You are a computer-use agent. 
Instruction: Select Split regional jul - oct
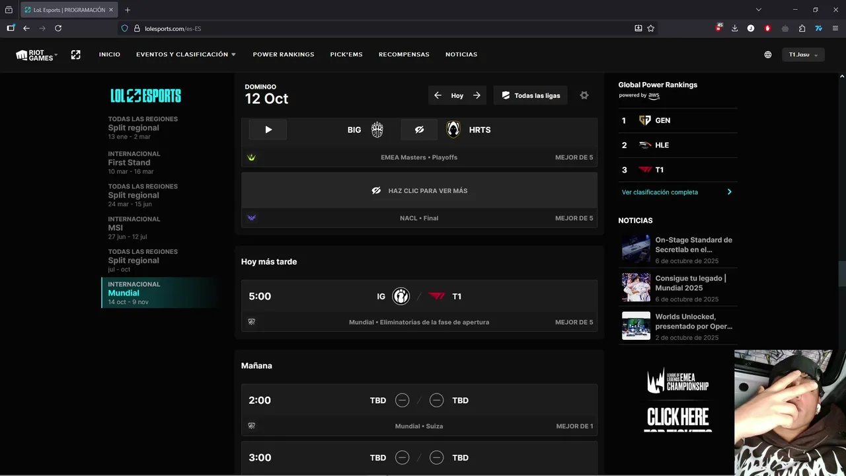tap(159, 260)
